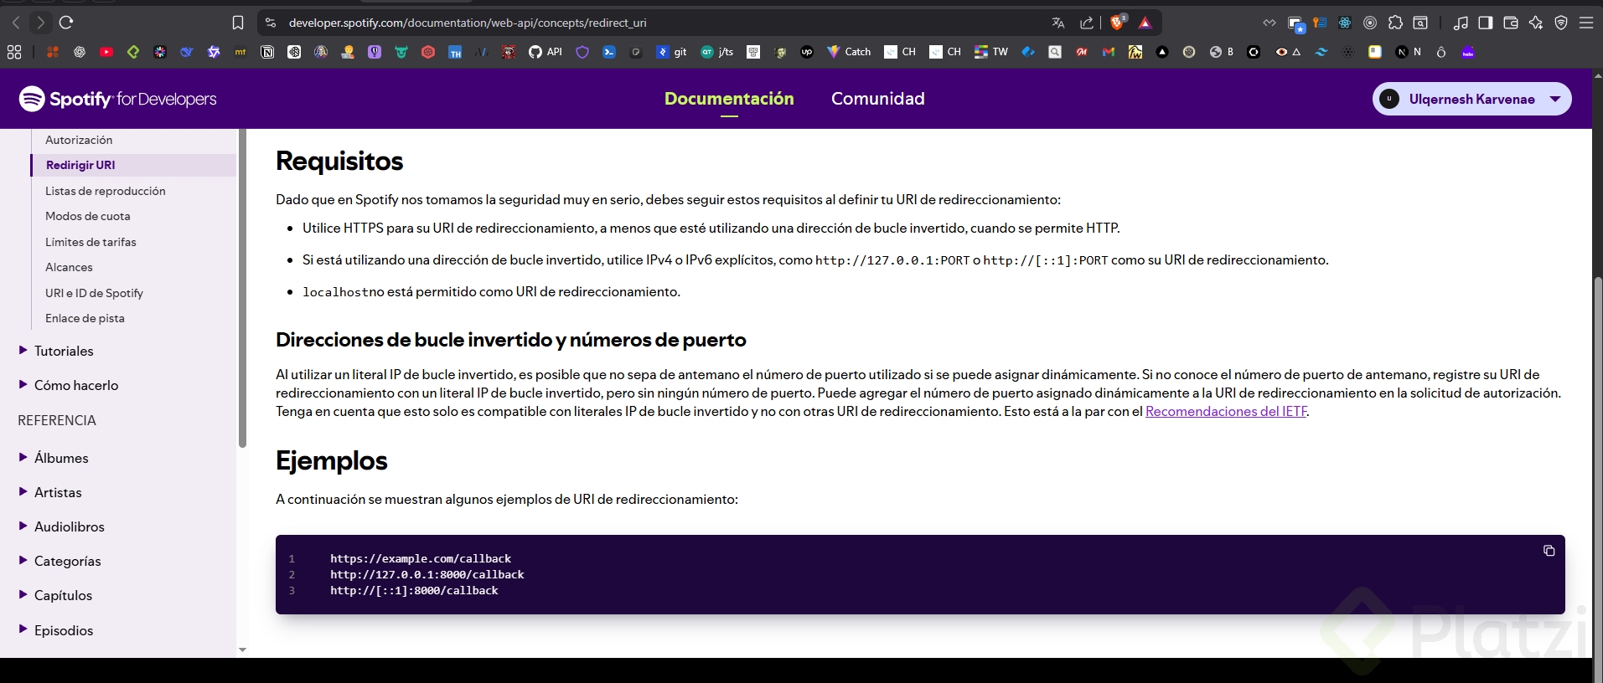Open the Catch bookmark
Screen dimensions: 1603x683
849,52
